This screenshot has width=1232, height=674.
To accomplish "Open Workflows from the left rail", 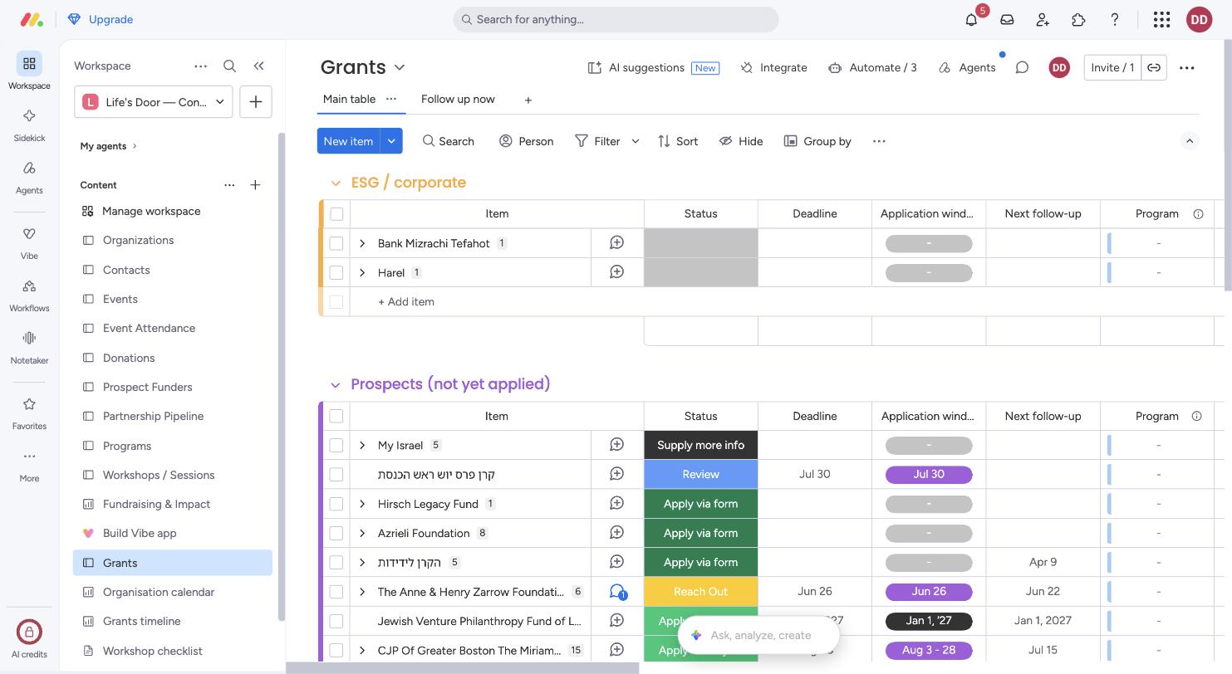I will pos(29,295).
